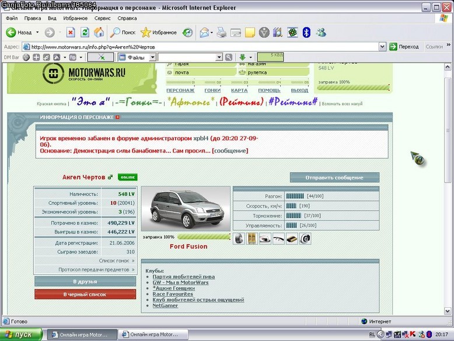The height and width of the screenshot is (341, 454).
Task: Refresh the page with green arrows icon
Action: 85,33
